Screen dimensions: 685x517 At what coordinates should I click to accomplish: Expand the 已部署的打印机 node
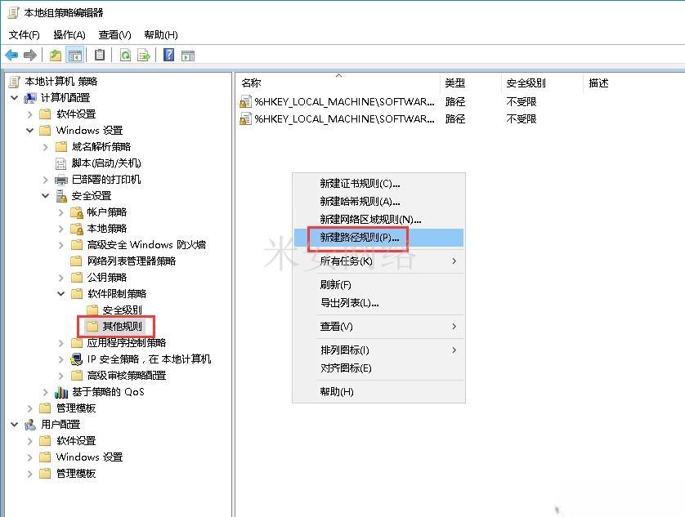tap(46, 180)
